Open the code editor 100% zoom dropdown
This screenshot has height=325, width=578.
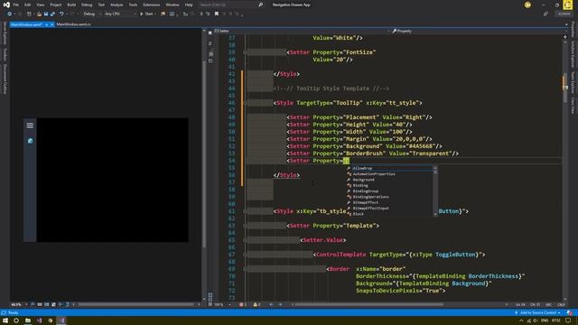click(x=223, y=305)
